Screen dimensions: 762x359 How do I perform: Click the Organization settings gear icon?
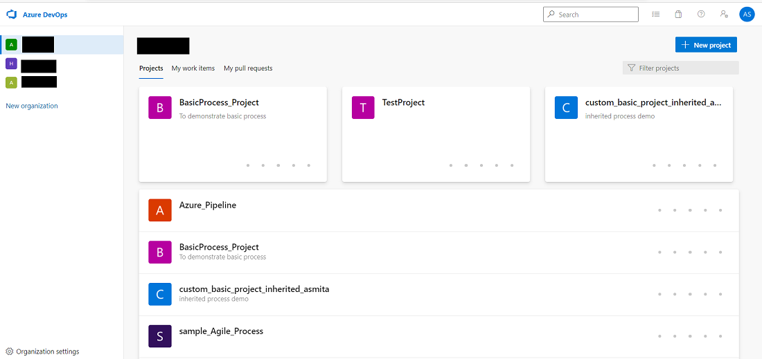10,351
